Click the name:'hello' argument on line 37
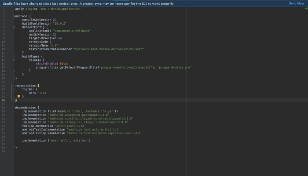The image size is (308, 176). point(60,140)
